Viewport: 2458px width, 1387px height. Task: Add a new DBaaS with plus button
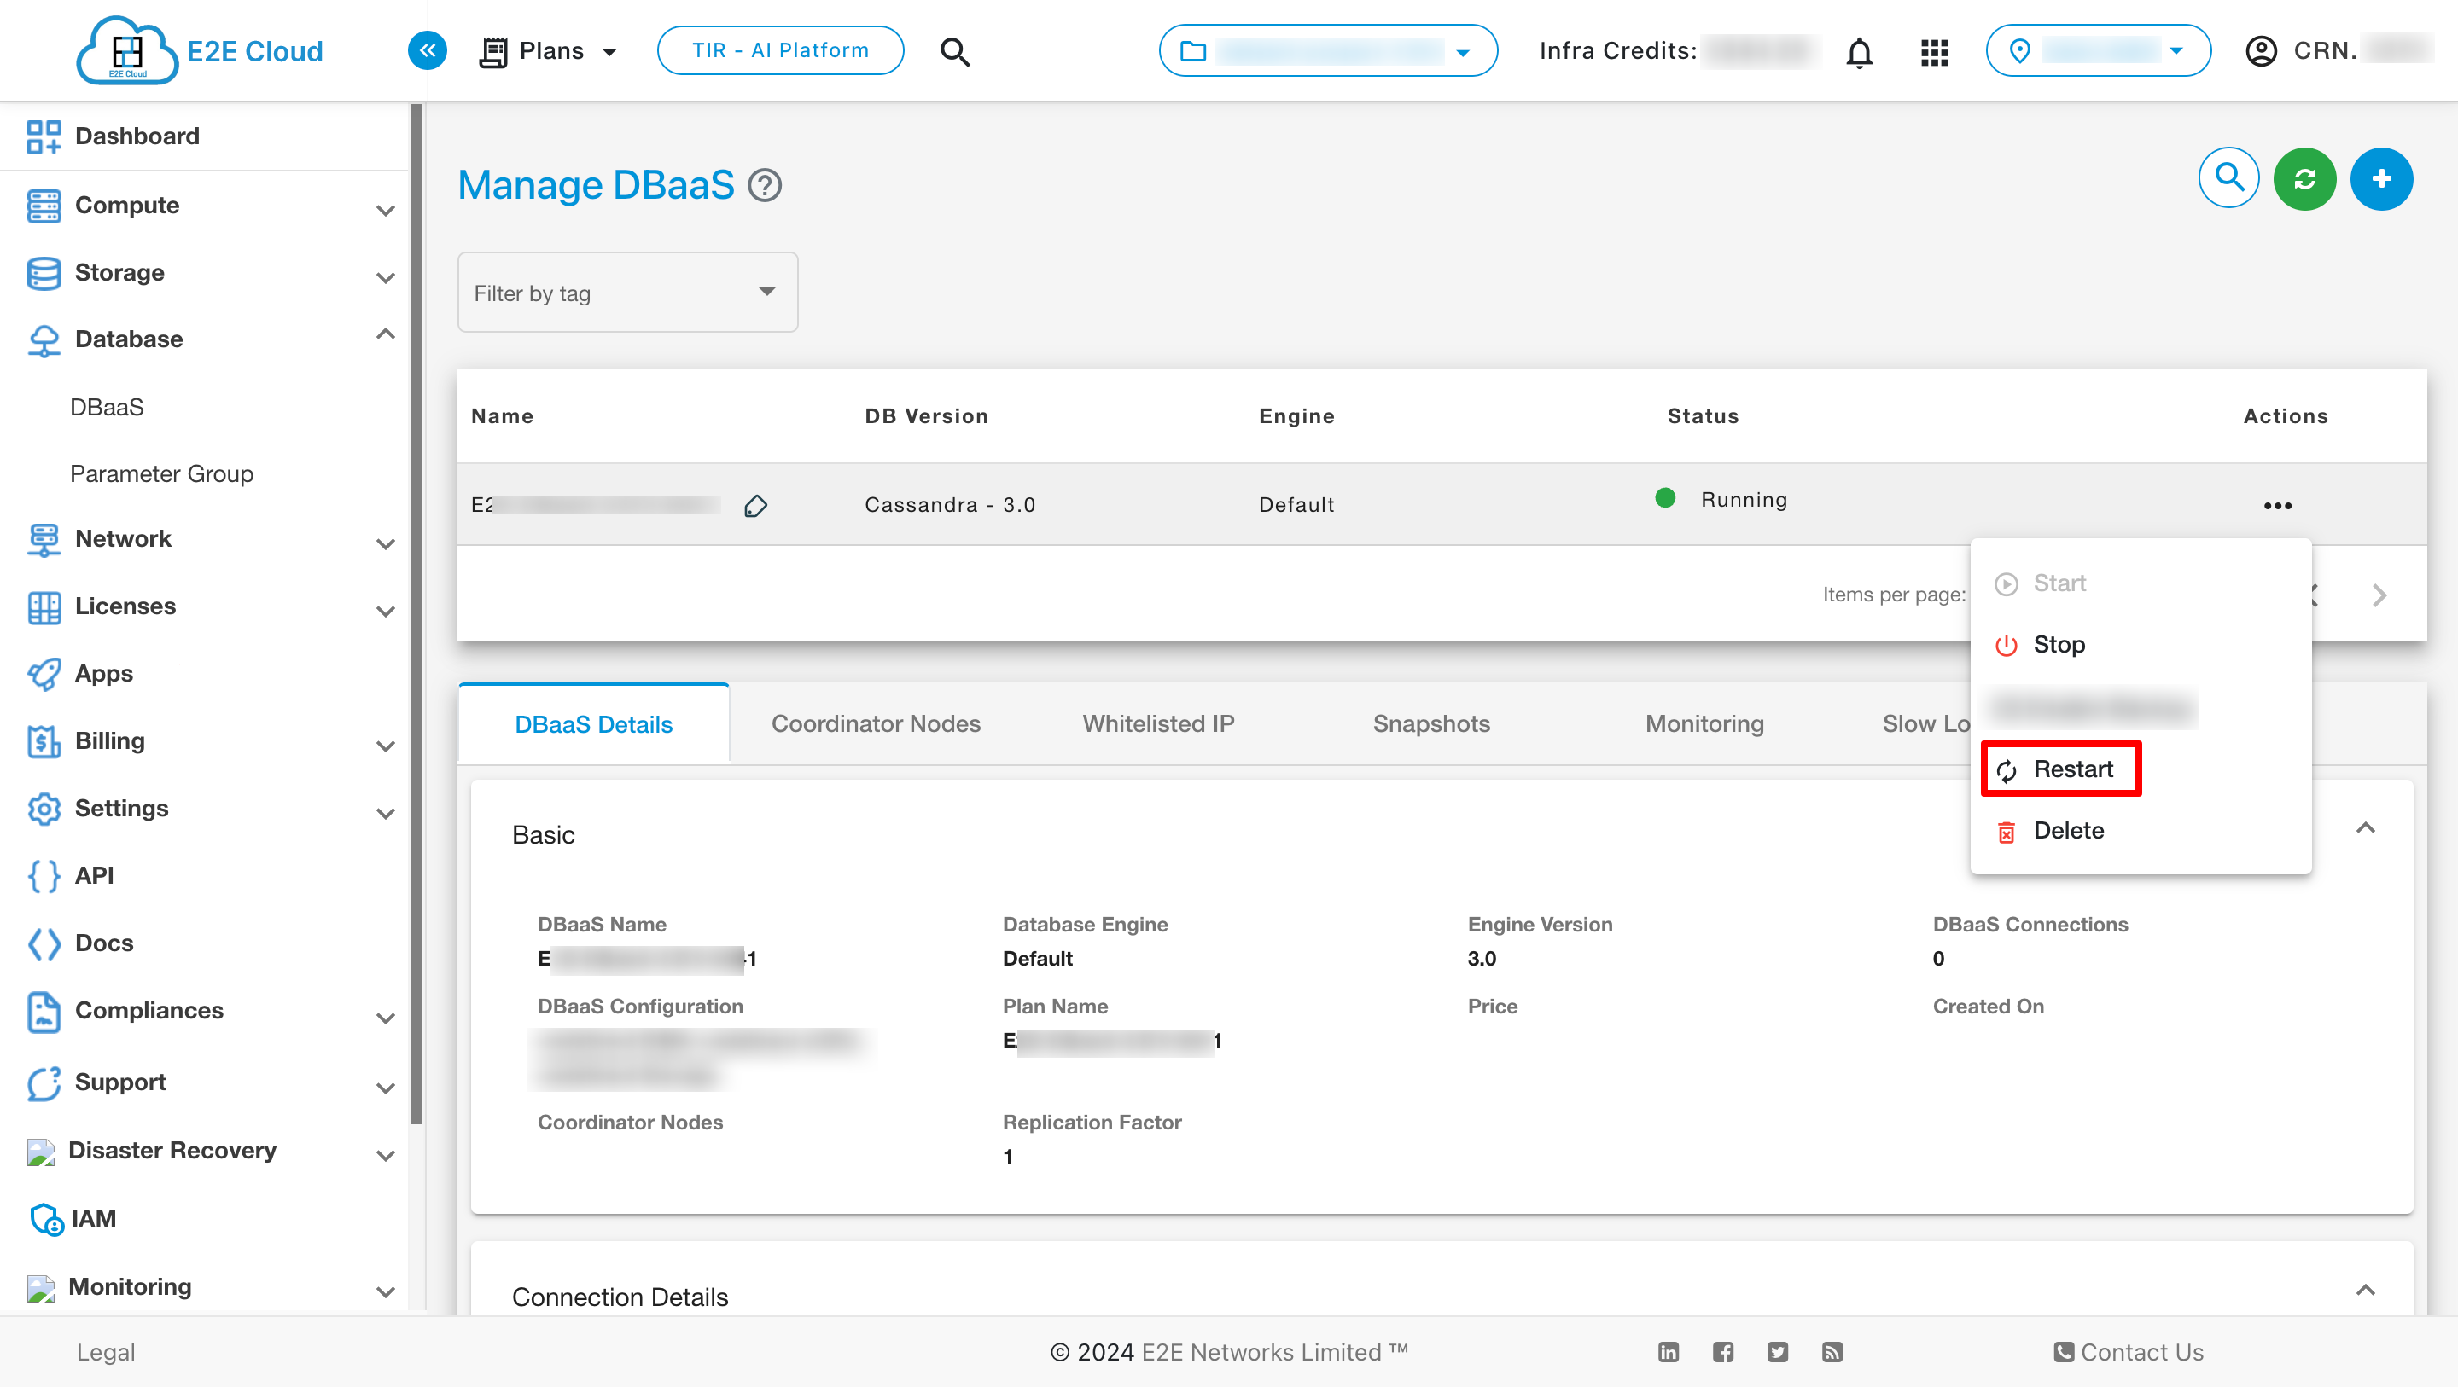click(x=2380, y=178)
